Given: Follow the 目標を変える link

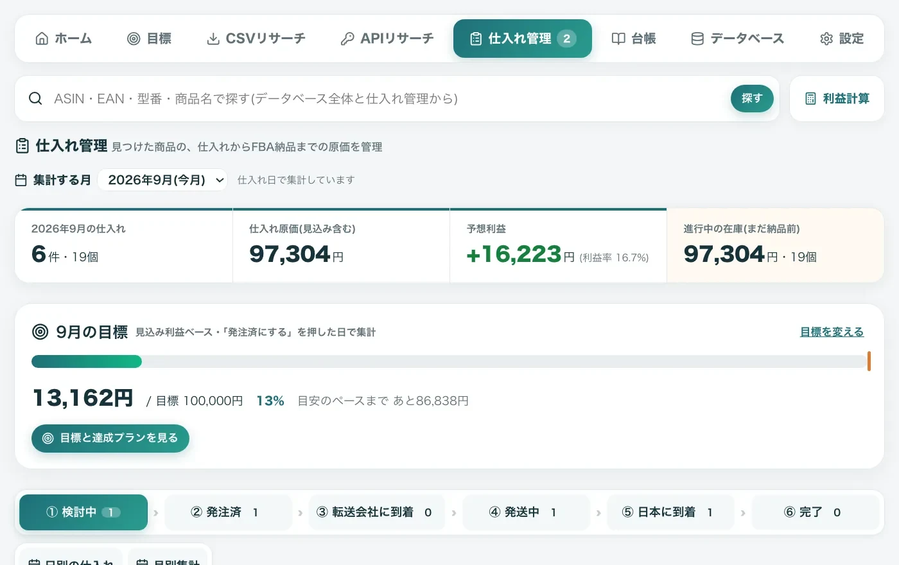Looking at the screenshot, I should coord(832,332).
